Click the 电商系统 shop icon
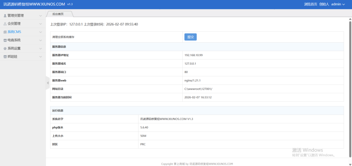This screenshot has width=352, height=166. [5, 40]
